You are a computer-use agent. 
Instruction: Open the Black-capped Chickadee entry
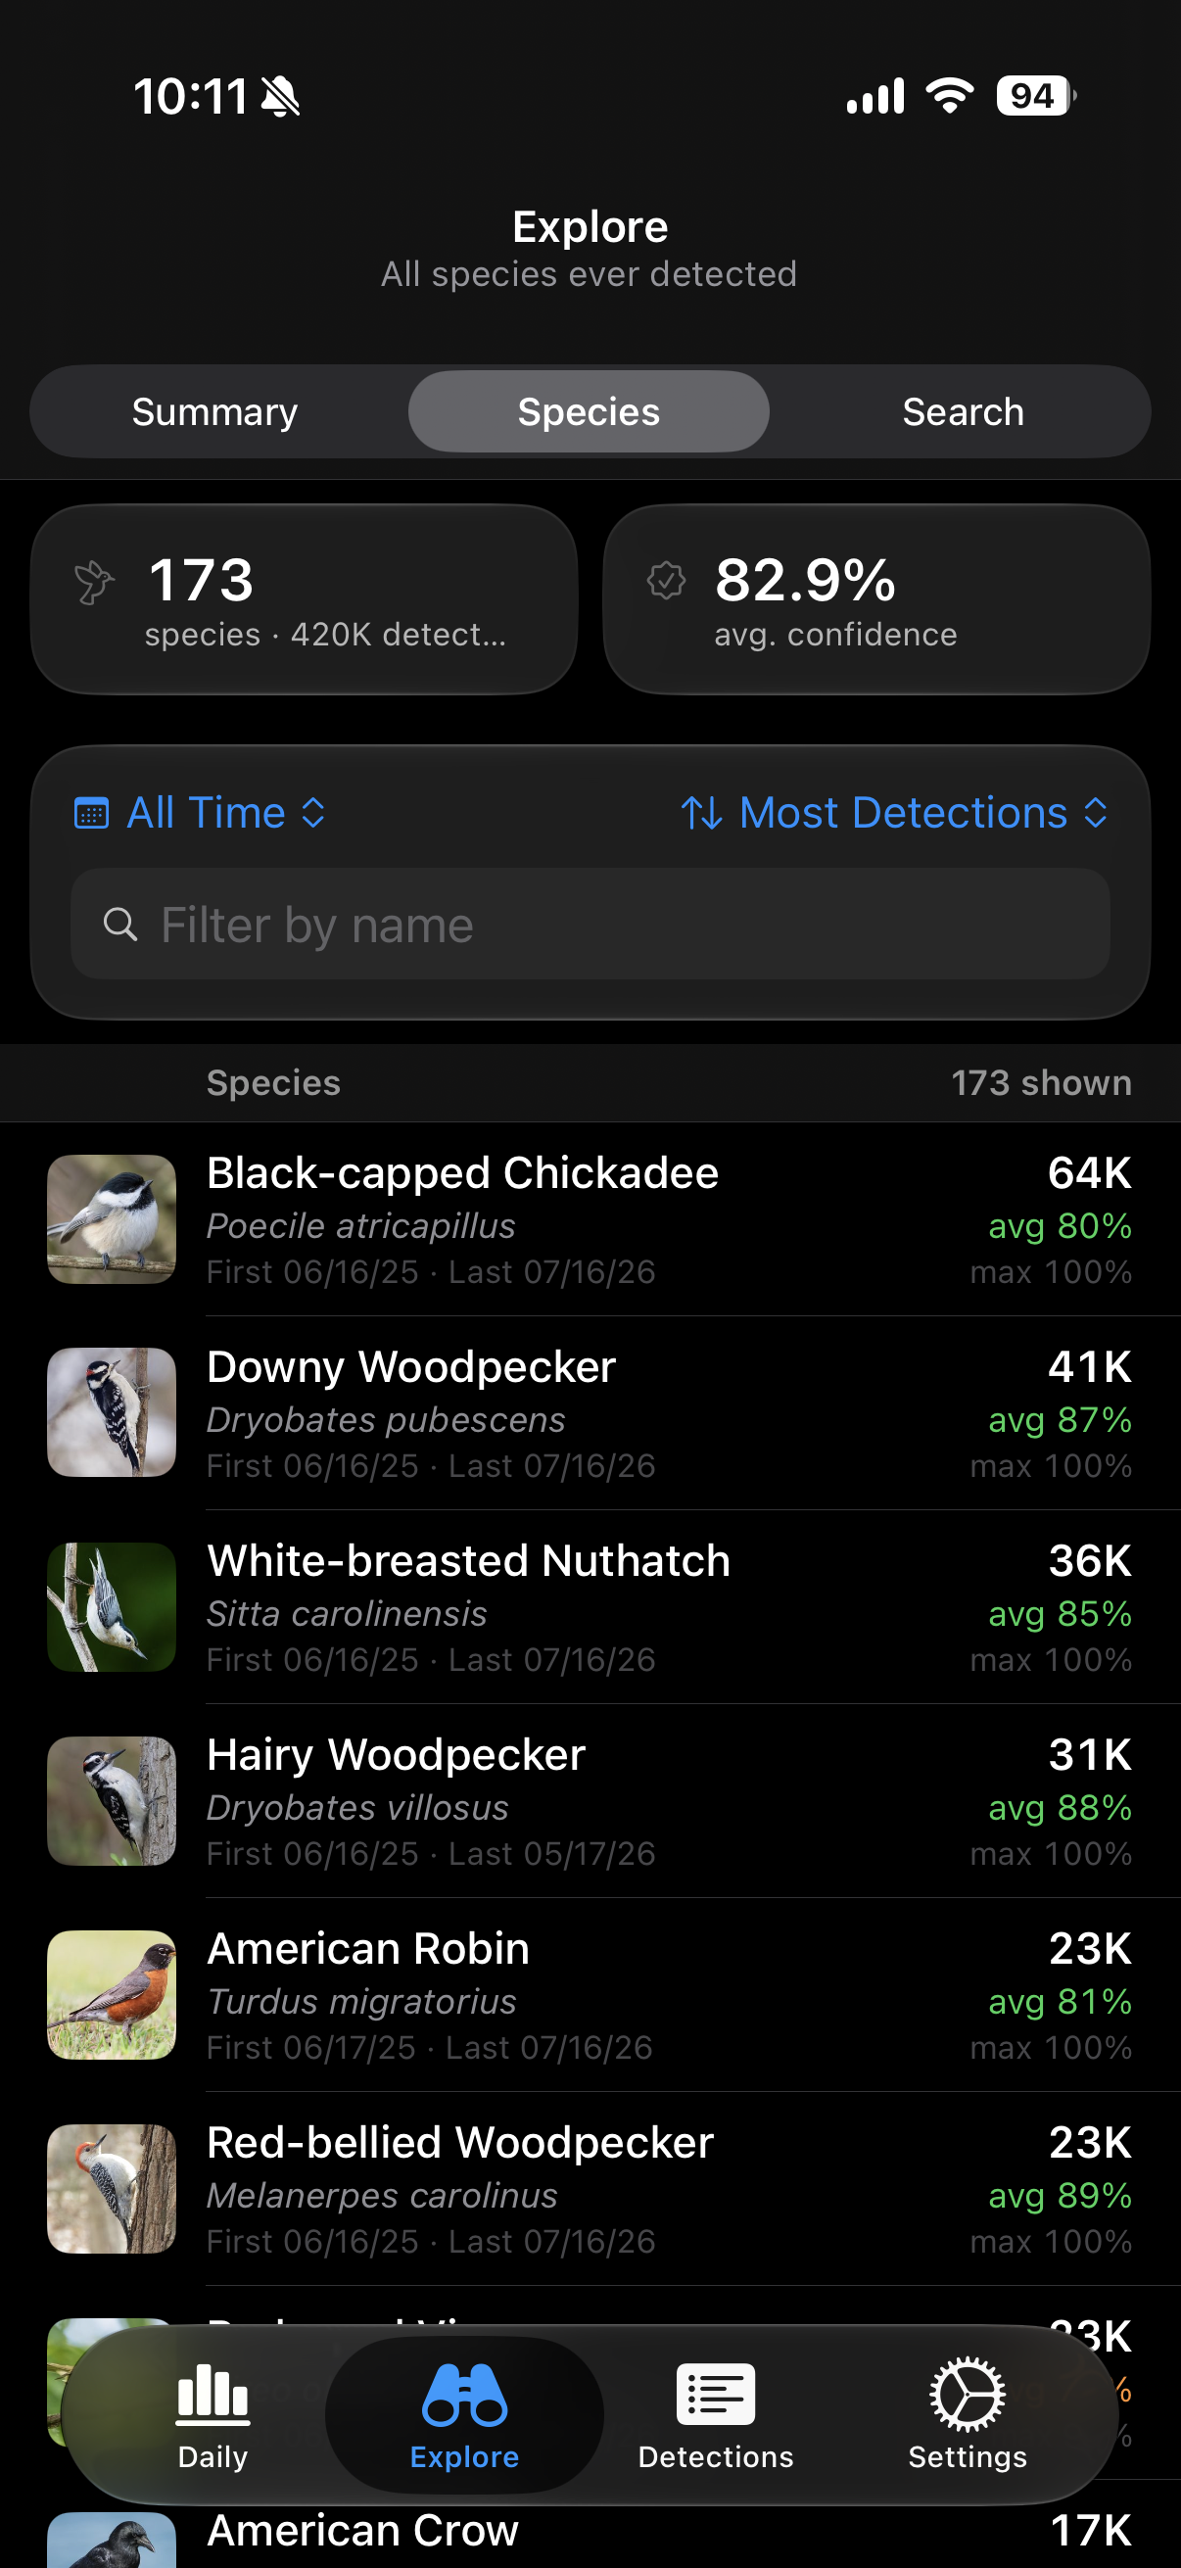(x=590, y=1219)
